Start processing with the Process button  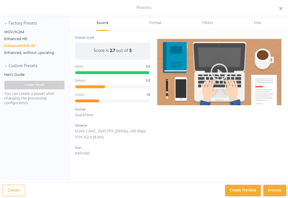275,190
